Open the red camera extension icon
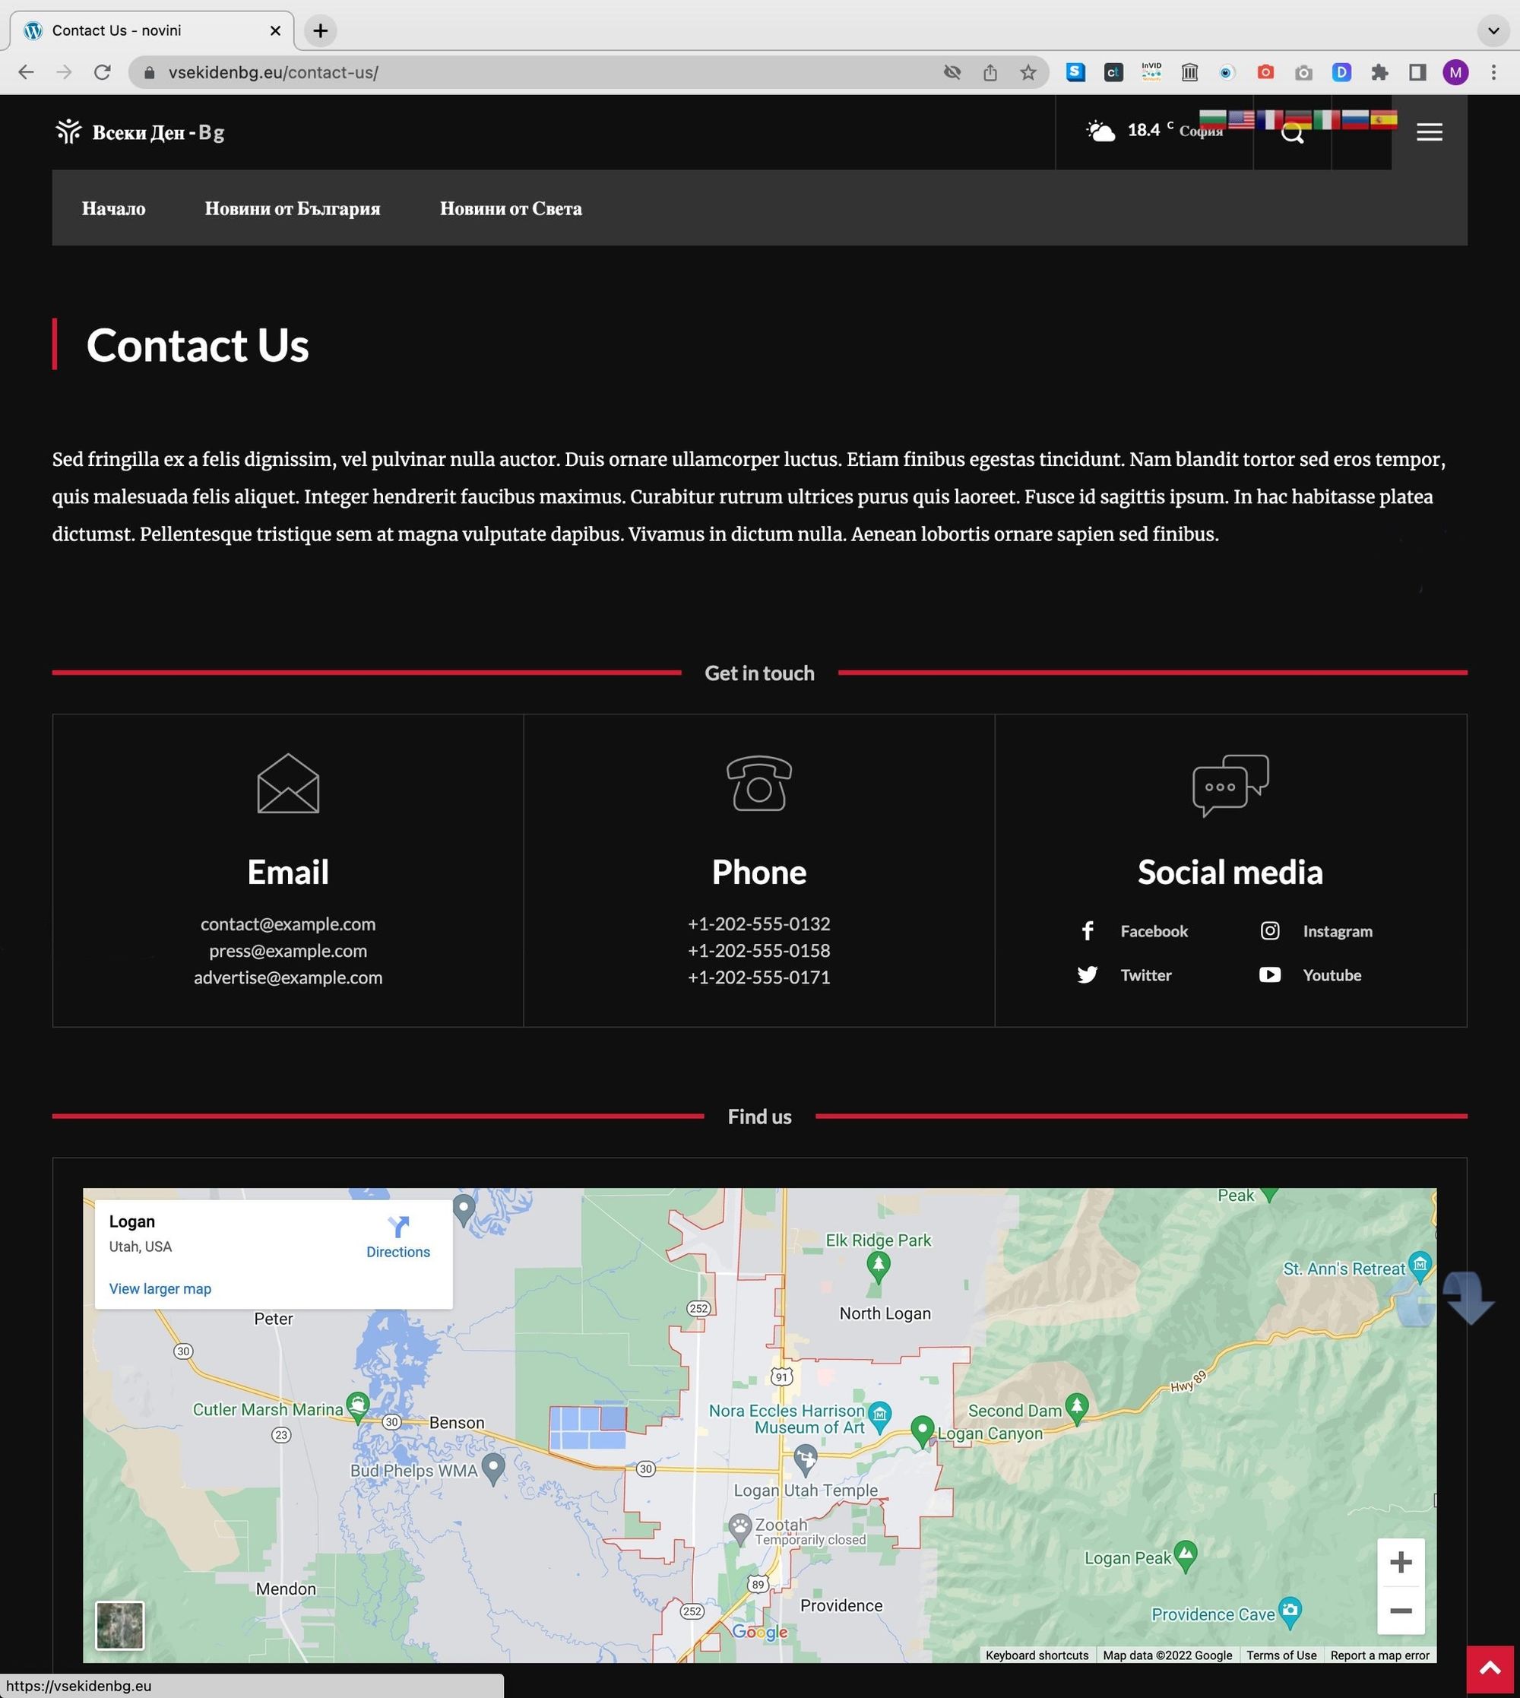Viewport: 1520px width, 1698px height. (1265, 73)
